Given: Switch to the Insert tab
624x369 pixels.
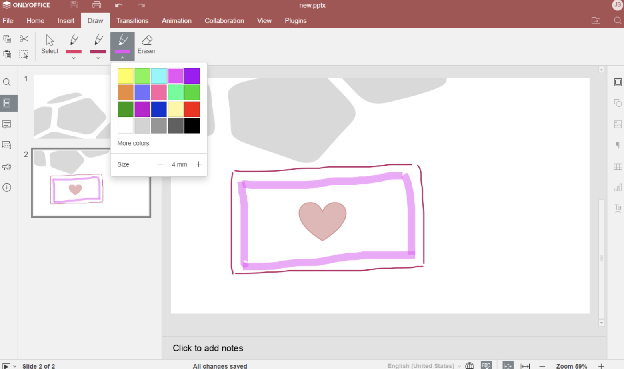Looking at the screenshot, I should (66, 21).
